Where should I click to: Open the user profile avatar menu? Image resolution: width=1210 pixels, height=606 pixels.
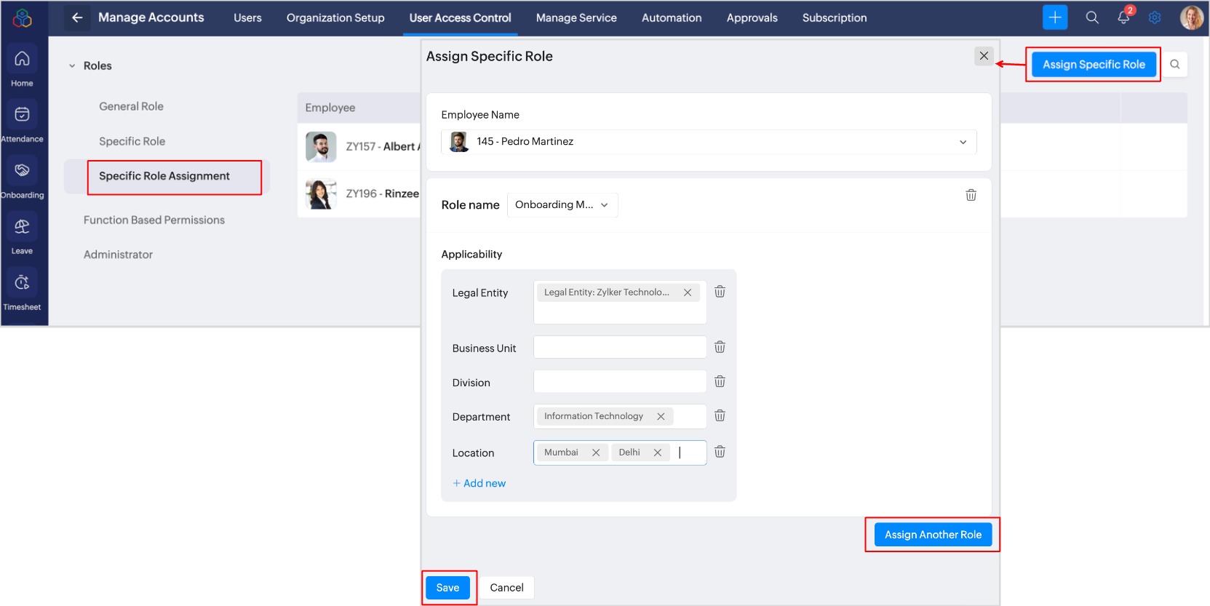pos(1191,17)
